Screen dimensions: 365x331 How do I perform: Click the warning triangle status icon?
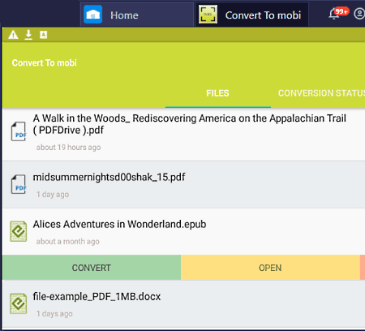coord(13,35)
